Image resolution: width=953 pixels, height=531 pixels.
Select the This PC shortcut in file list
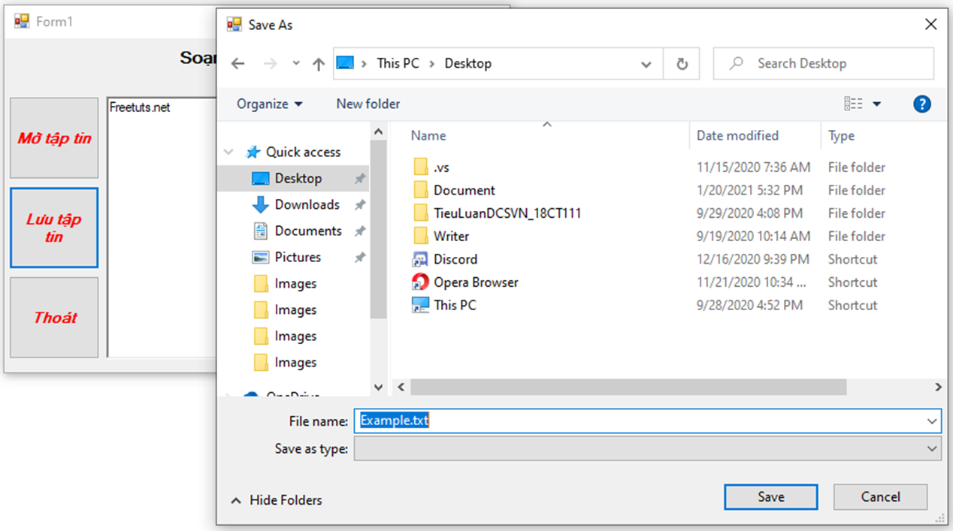click(x=454, y=306)
